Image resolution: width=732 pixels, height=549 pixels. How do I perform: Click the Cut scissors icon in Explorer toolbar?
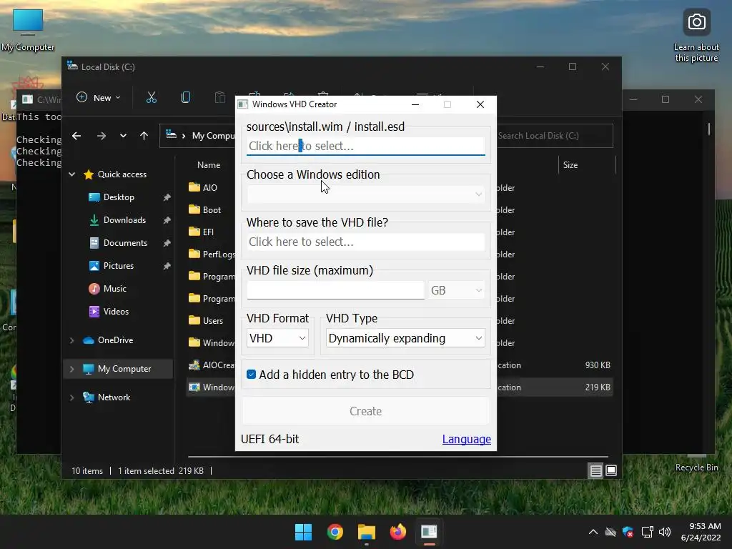point(152,97)
